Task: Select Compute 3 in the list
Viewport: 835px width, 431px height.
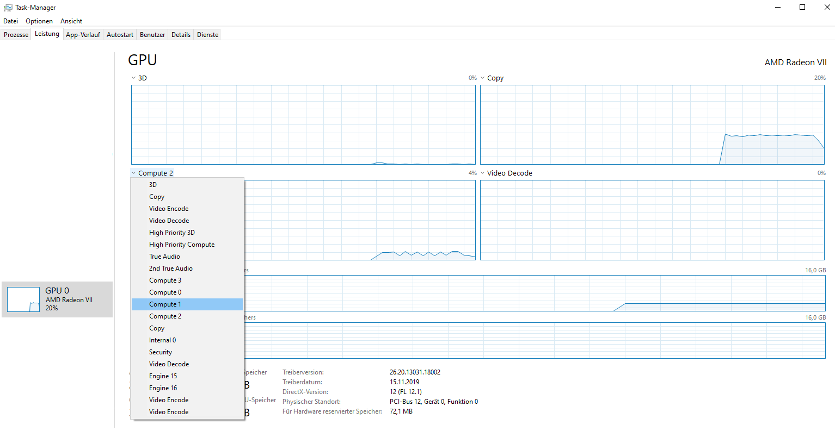Action: click(187, 280)
